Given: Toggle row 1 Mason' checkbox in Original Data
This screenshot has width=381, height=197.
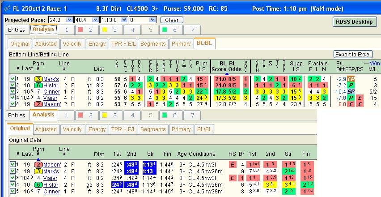Looking at the screenshot, I should tap(13, 164).
